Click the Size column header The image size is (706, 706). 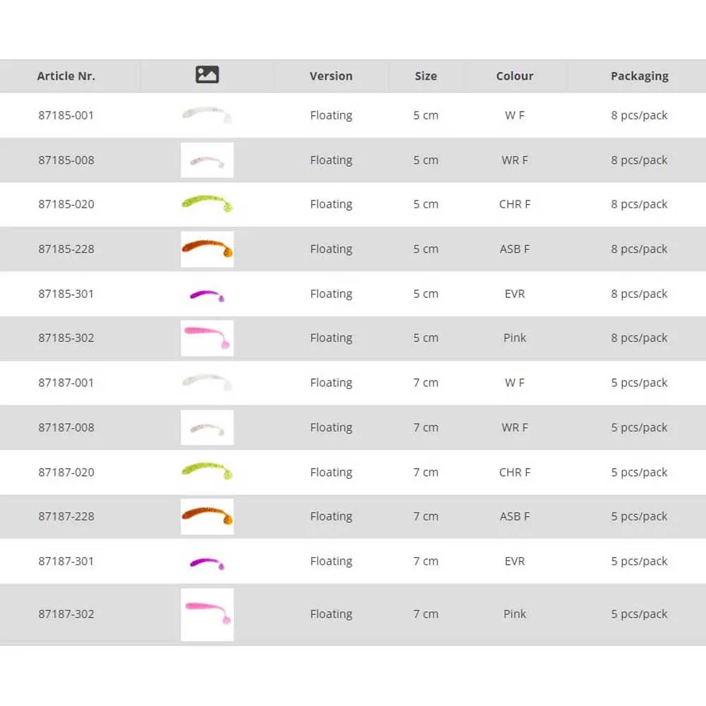click(426, 76)
